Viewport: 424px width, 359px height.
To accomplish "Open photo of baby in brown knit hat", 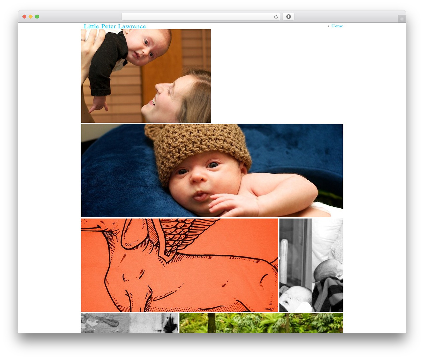I will pyautogui.click(x=212, y=171).
